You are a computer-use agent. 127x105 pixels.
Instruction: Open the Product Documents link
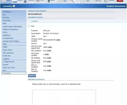[x=116, y=6]
